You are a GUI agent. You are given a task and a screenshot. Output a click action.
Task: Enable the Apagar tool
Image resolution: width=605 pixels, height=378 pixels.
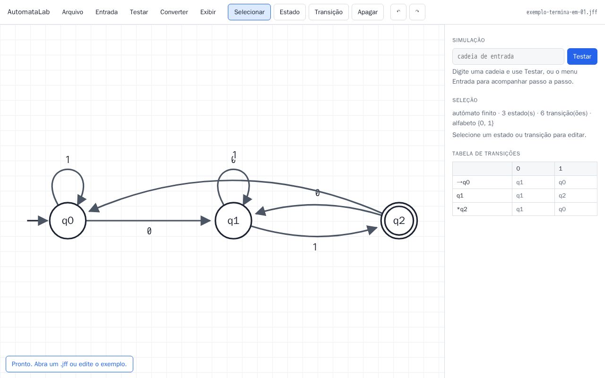(x=368, y=12)
